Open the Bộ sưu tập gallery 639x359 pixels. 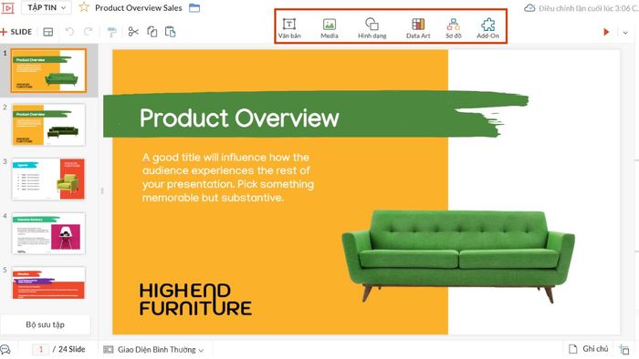tap(45, 324)
